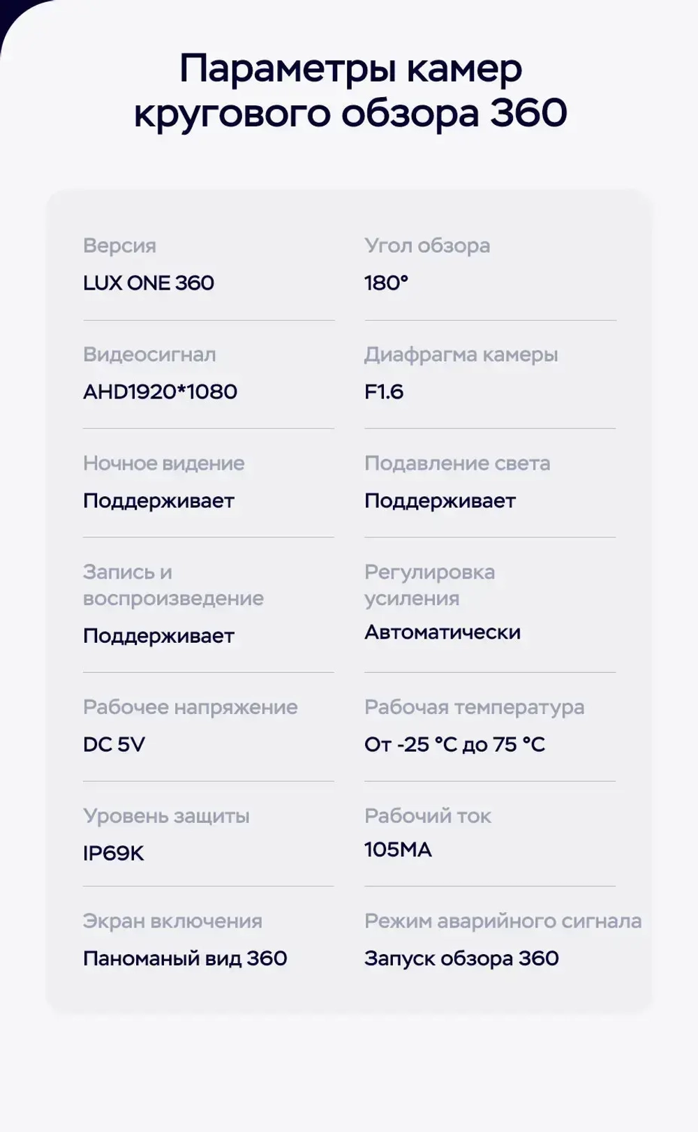Image resolution: width=698 pixels, height=1132 pixels.
Task: Select the "AHD1920*1080" video signal value
Action: (160, 392)
